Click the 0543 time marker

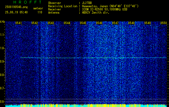point(51,23)
